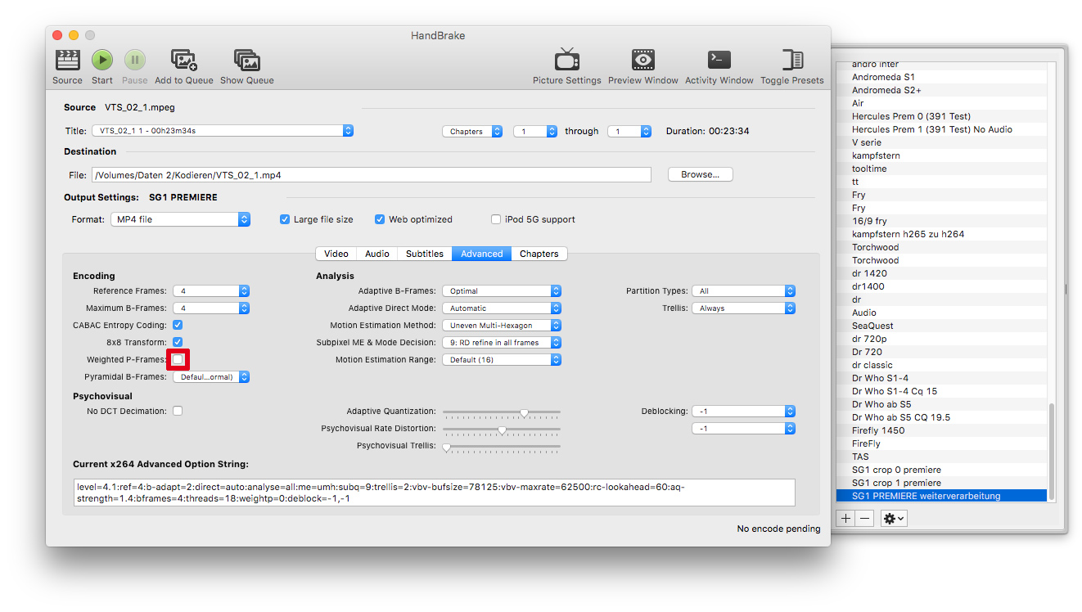
Task: Click the x264 Advanced Option String field
Action: point(434,493)
